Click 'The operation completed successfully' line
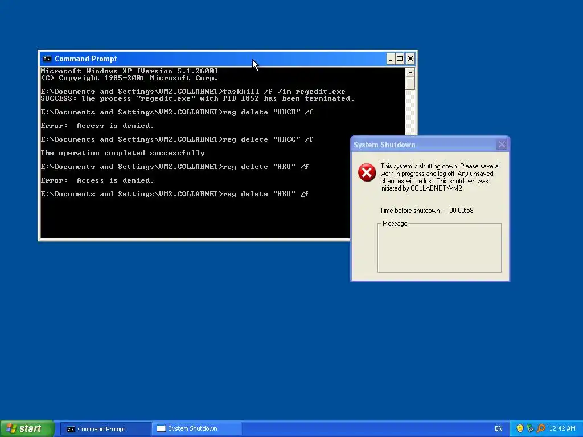Image resolution: width=583 pixels, height=437 pixels. pyautogui.click(x=123, y=153)
